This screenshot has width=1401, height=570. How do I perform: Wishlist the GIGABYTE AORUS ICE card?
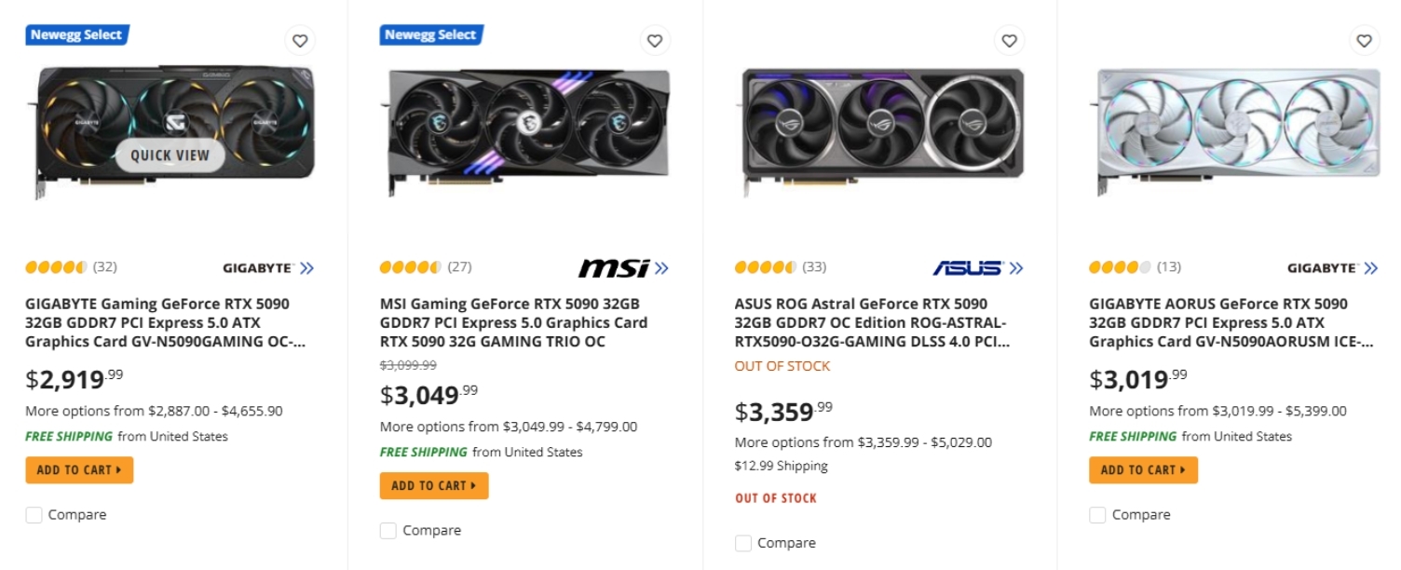coord(1364,41)
